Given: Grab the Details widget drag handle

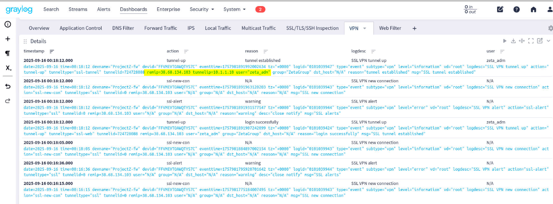Looking at the screenshot, I should click(25, 42).
